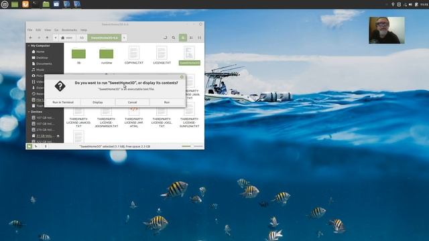The width and height of the screenshot is (429, 241).
Task: Click the right path-bar scroll arrow
Action: 124,37
